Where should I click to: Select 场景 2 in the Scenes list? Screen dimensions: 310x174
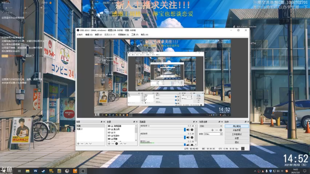[91, 129]
